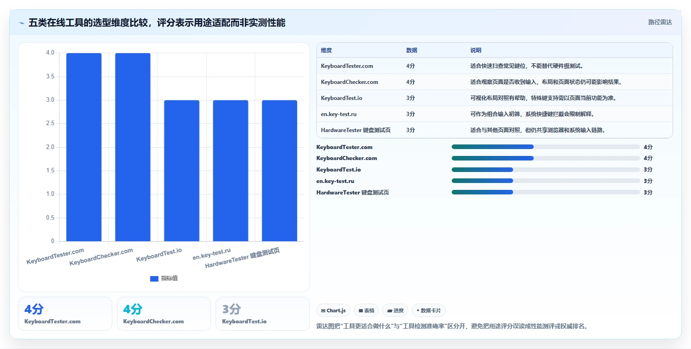Click the en.key-test.ru progress bar

[x=546, y=181]
